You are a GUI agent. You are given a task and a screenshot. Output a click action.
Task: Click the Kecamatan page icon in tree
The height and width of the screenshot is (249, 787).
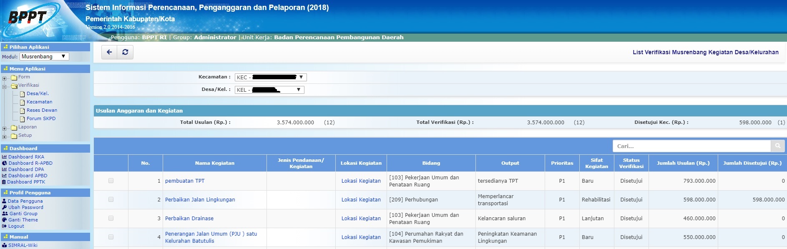click(23, 102)
